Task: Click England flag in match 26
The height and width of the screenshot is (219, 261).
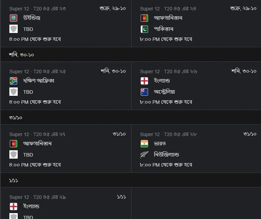Action: coord(144,81)
